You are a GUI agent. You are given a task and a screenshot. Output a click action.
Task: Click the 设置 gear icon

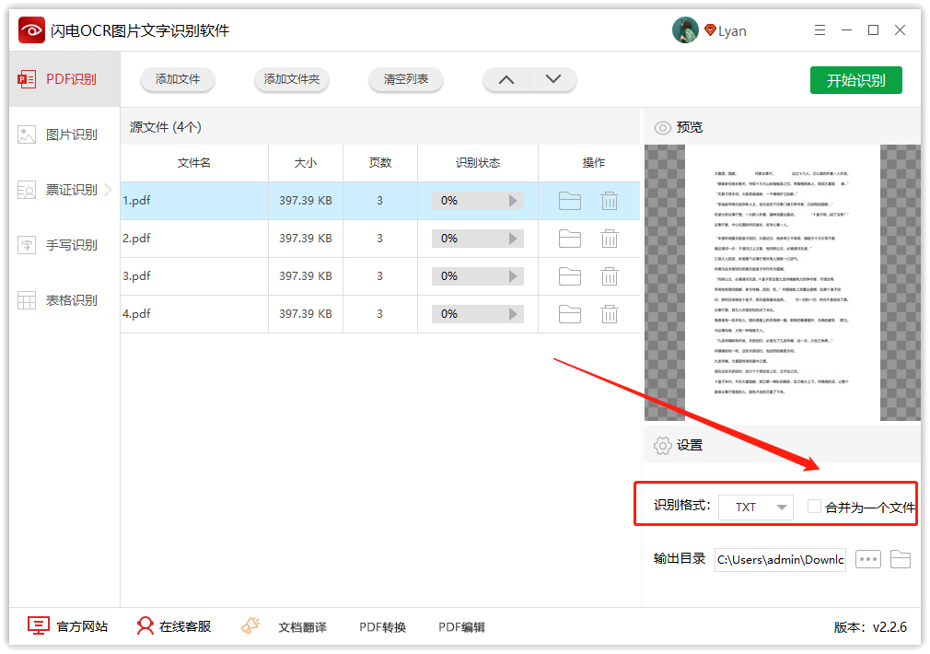coord(662,446)
